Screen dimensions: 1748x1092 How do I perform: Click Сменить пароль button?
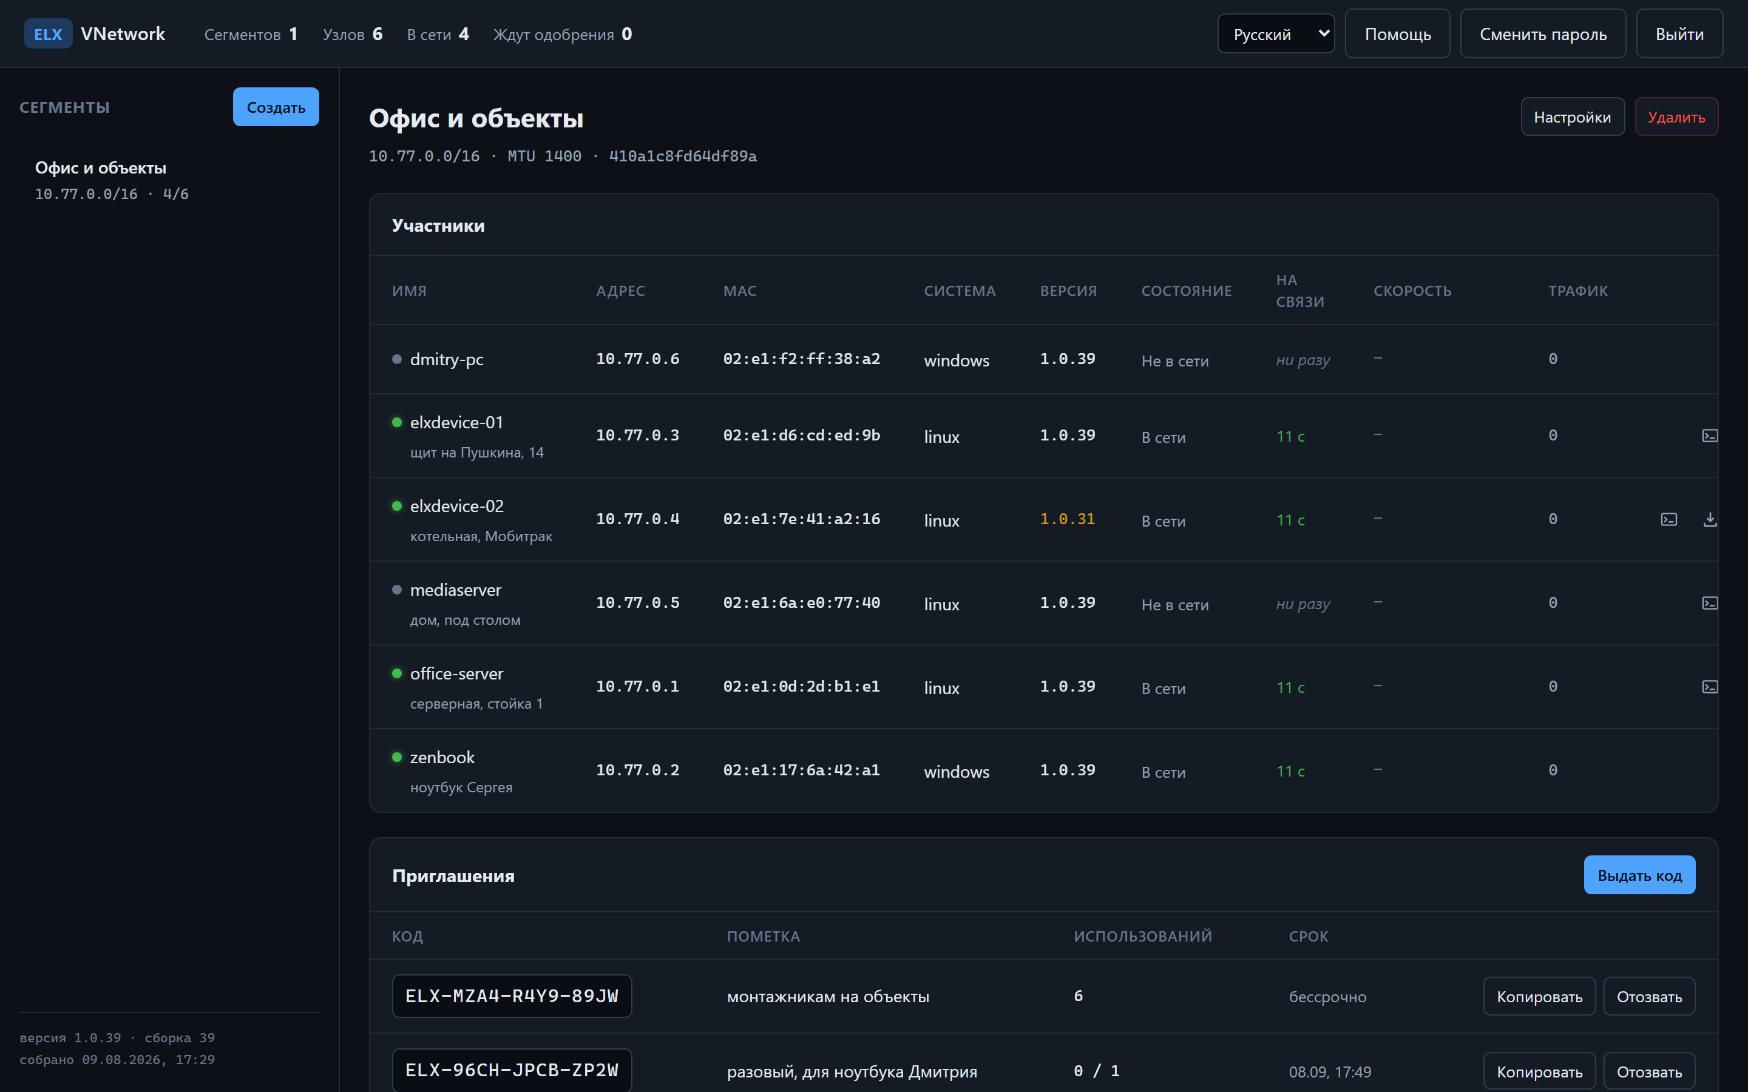point(1543,34)
